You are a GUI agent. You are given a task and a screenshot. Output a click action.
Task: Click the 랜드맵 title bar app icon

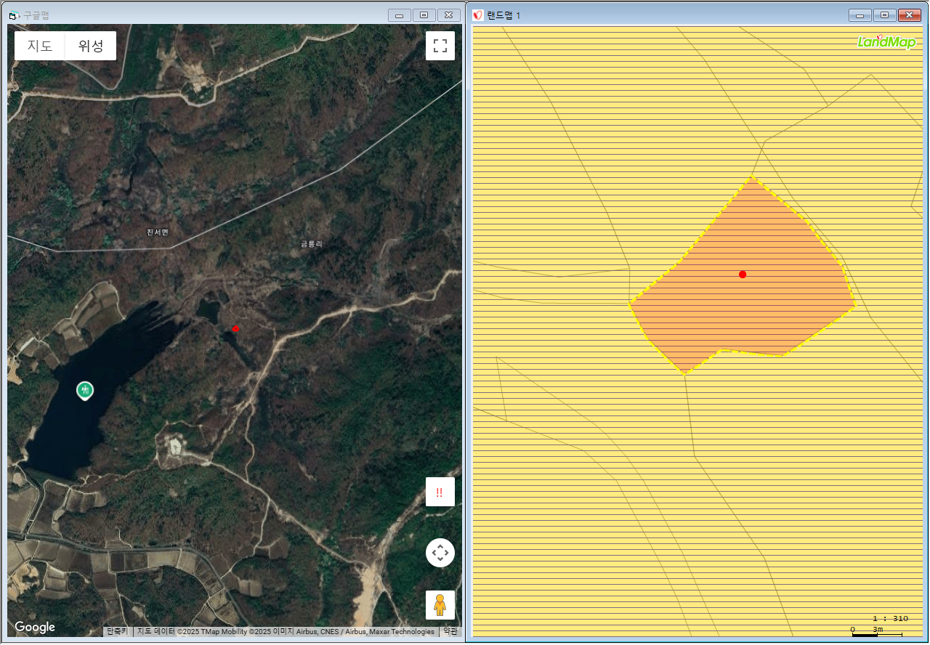[x=478, y=15]
